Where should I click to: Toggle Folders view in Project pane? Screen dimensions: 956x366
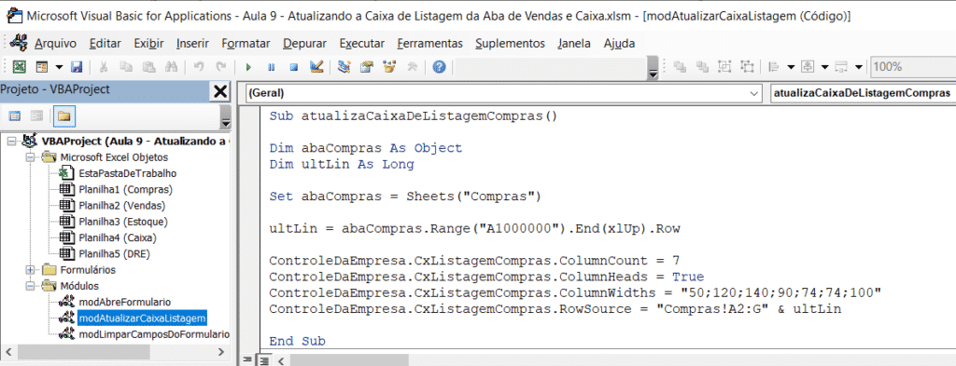pos(64,115)
